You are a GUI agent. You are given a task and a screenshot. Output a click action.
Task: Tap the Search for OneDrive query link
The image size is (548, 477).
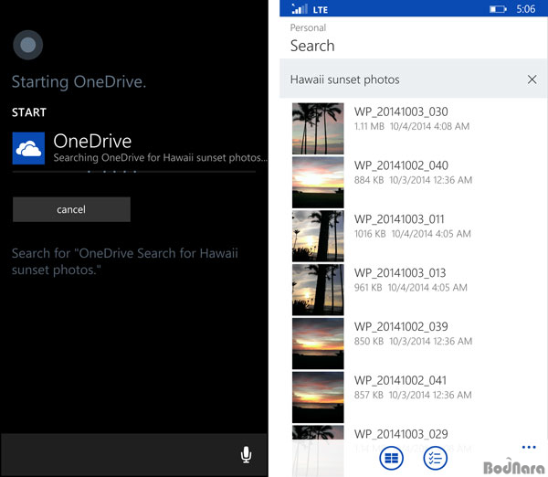click(125, 261)
